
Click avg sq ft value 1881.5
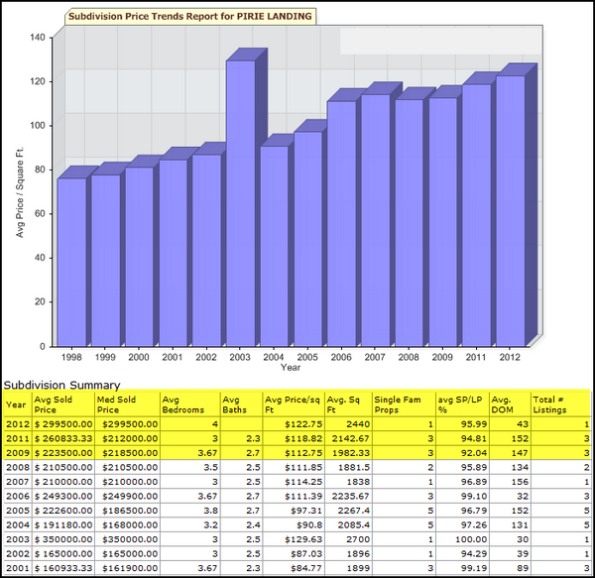(354, 467)
